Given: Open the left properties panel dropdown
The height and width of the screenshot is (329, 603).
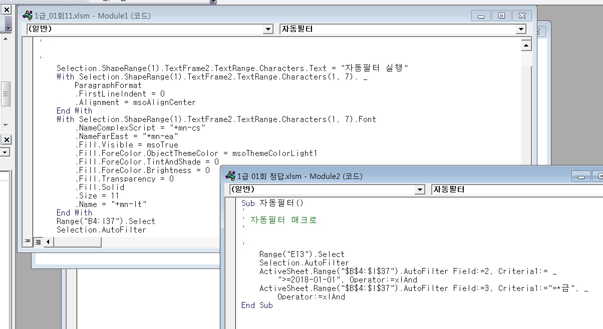Looking at the screenshot, I should coord(6,152).
